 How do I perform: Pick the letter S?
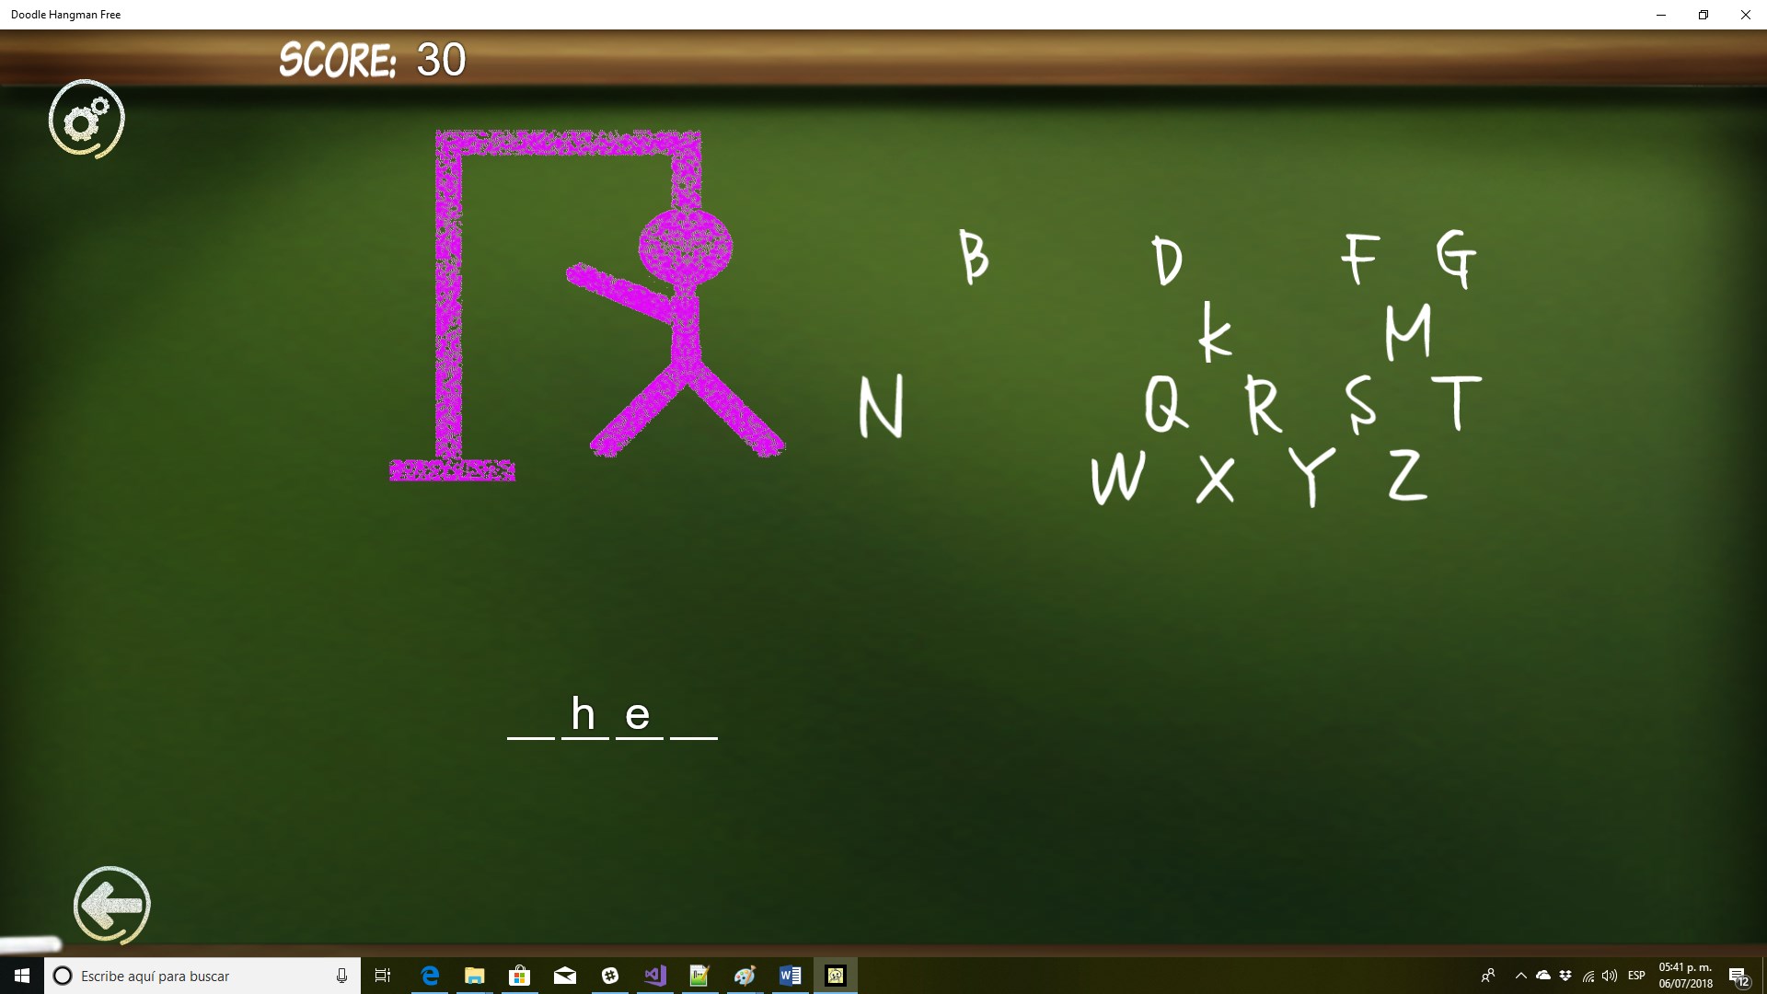(x=1360, y=404)
